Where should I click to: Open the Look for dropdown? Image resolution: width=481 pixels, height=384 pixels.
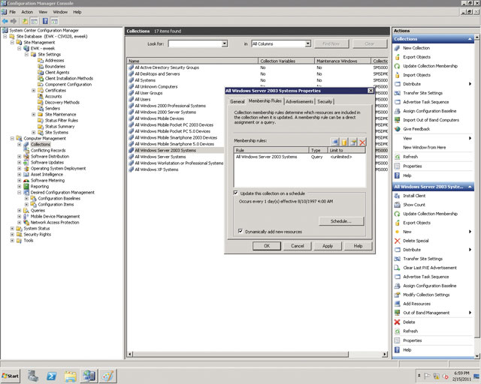(x=225, y=43)
